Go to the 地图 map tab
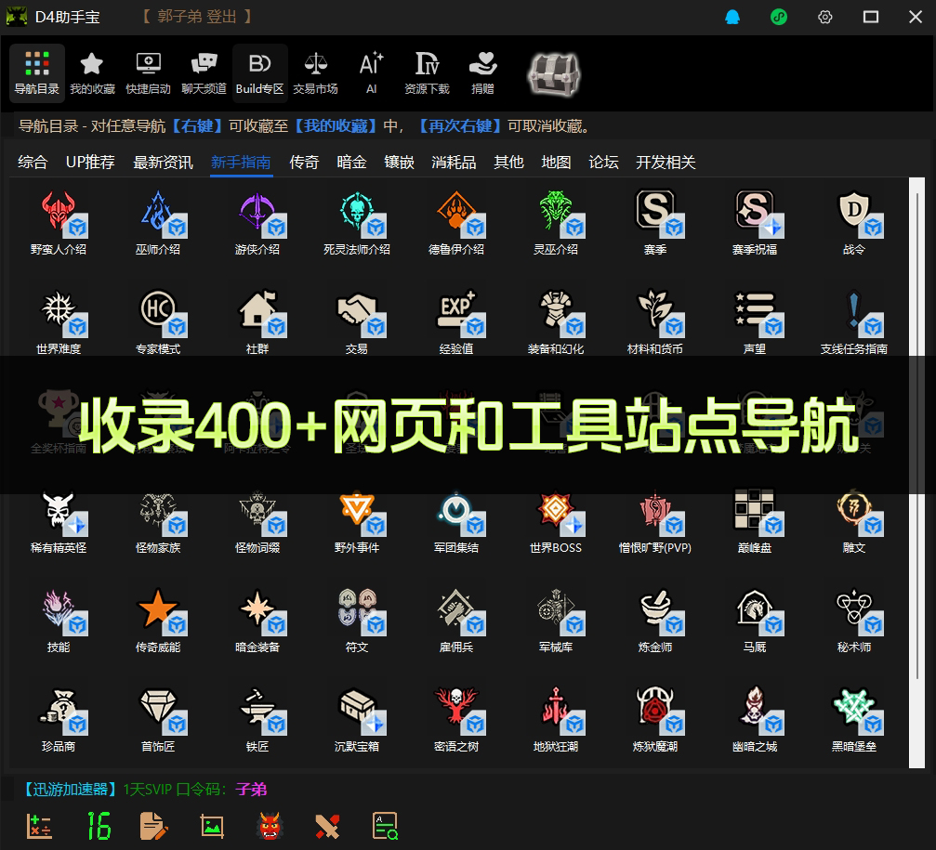Screen dimensions: 936x850 pos(557,162)
